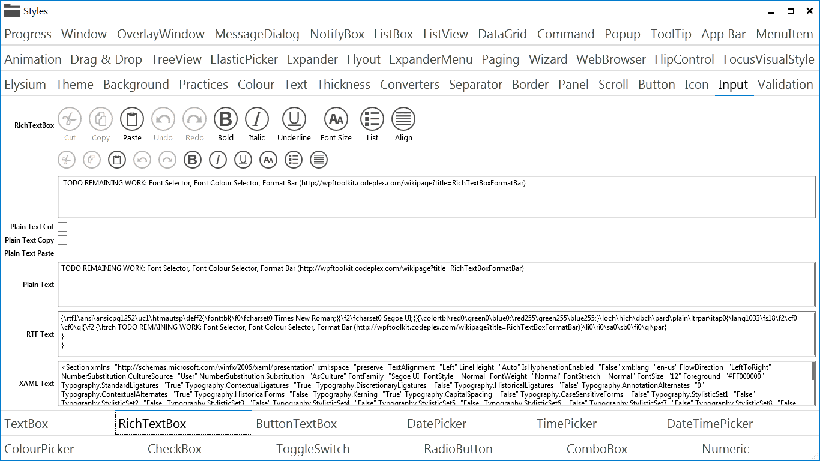Select the Bold formatting icon

click(x=226, y=120)
